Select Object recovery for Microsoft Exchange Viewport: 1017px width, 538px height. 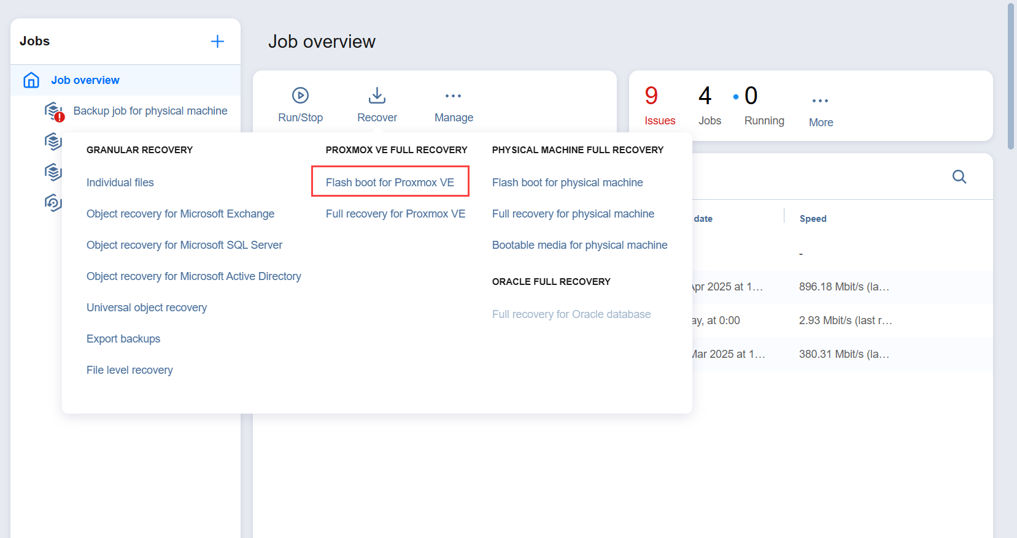tap(180, 214)
